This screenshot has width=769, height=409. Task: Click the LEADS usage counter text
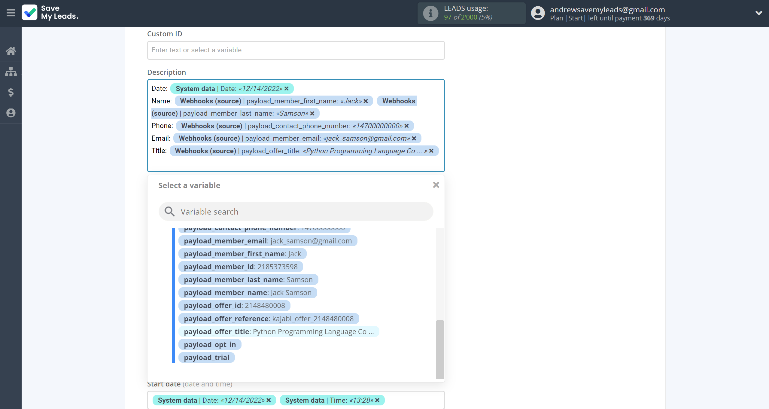(468, 17)
